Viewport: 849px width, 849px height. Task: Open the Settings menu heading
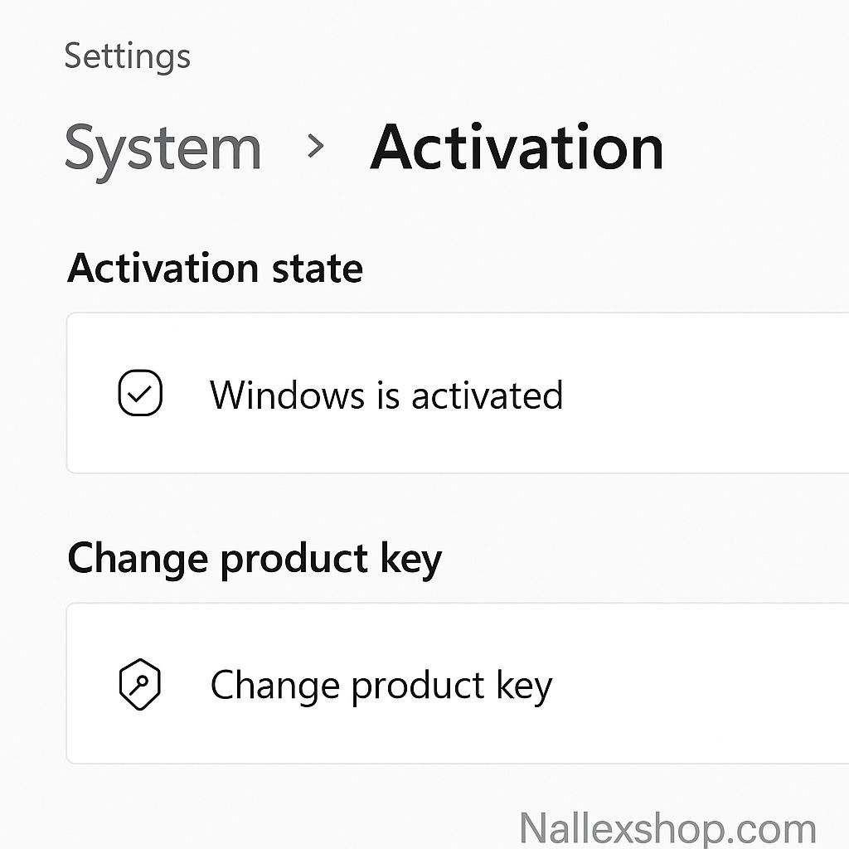pyautogui.click(x=128, y=56)
